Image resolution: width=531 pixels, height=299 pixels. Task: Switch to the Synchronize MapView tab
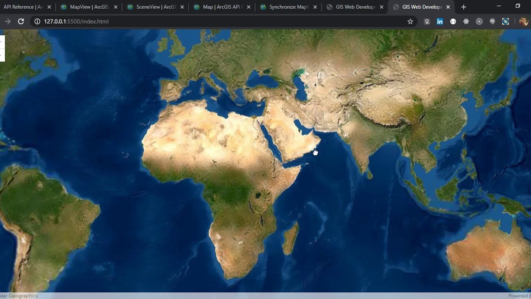[x=288, y=7]
